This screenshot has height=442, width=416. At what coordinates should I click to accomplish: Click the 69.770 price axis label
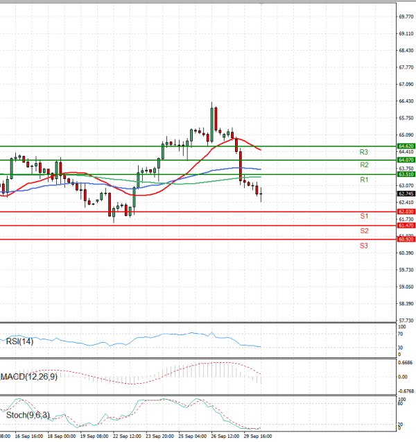point(406,17)
